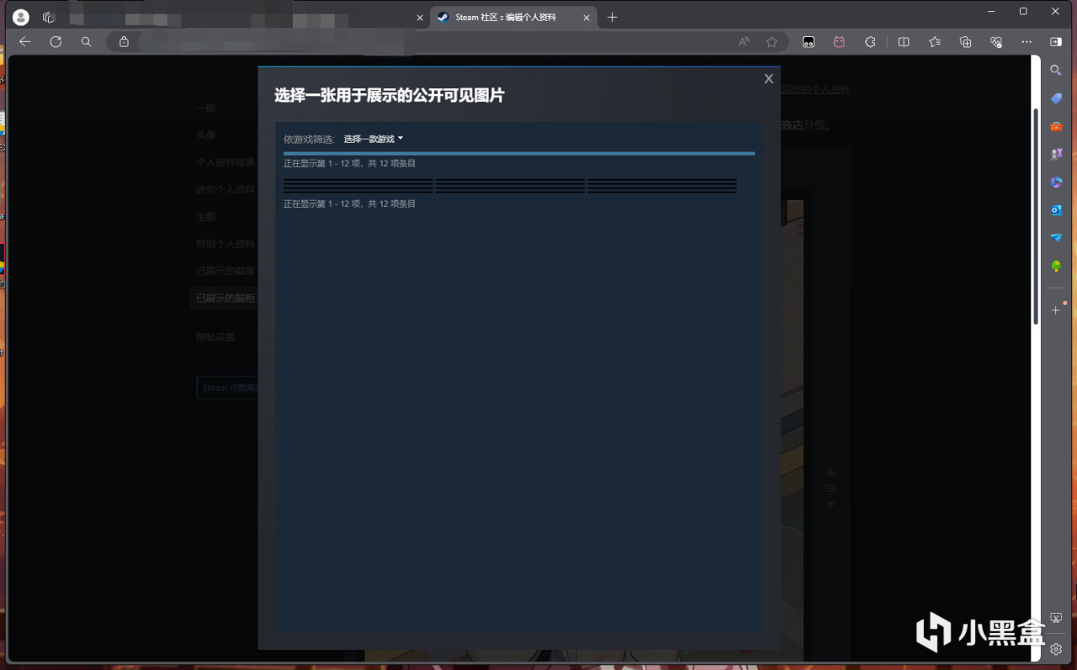Viewport: 1077px width, 670px height.
Task: Open Outlook in the Edge sidebar
Action: pyautogui.click(x=1056, y=209)
